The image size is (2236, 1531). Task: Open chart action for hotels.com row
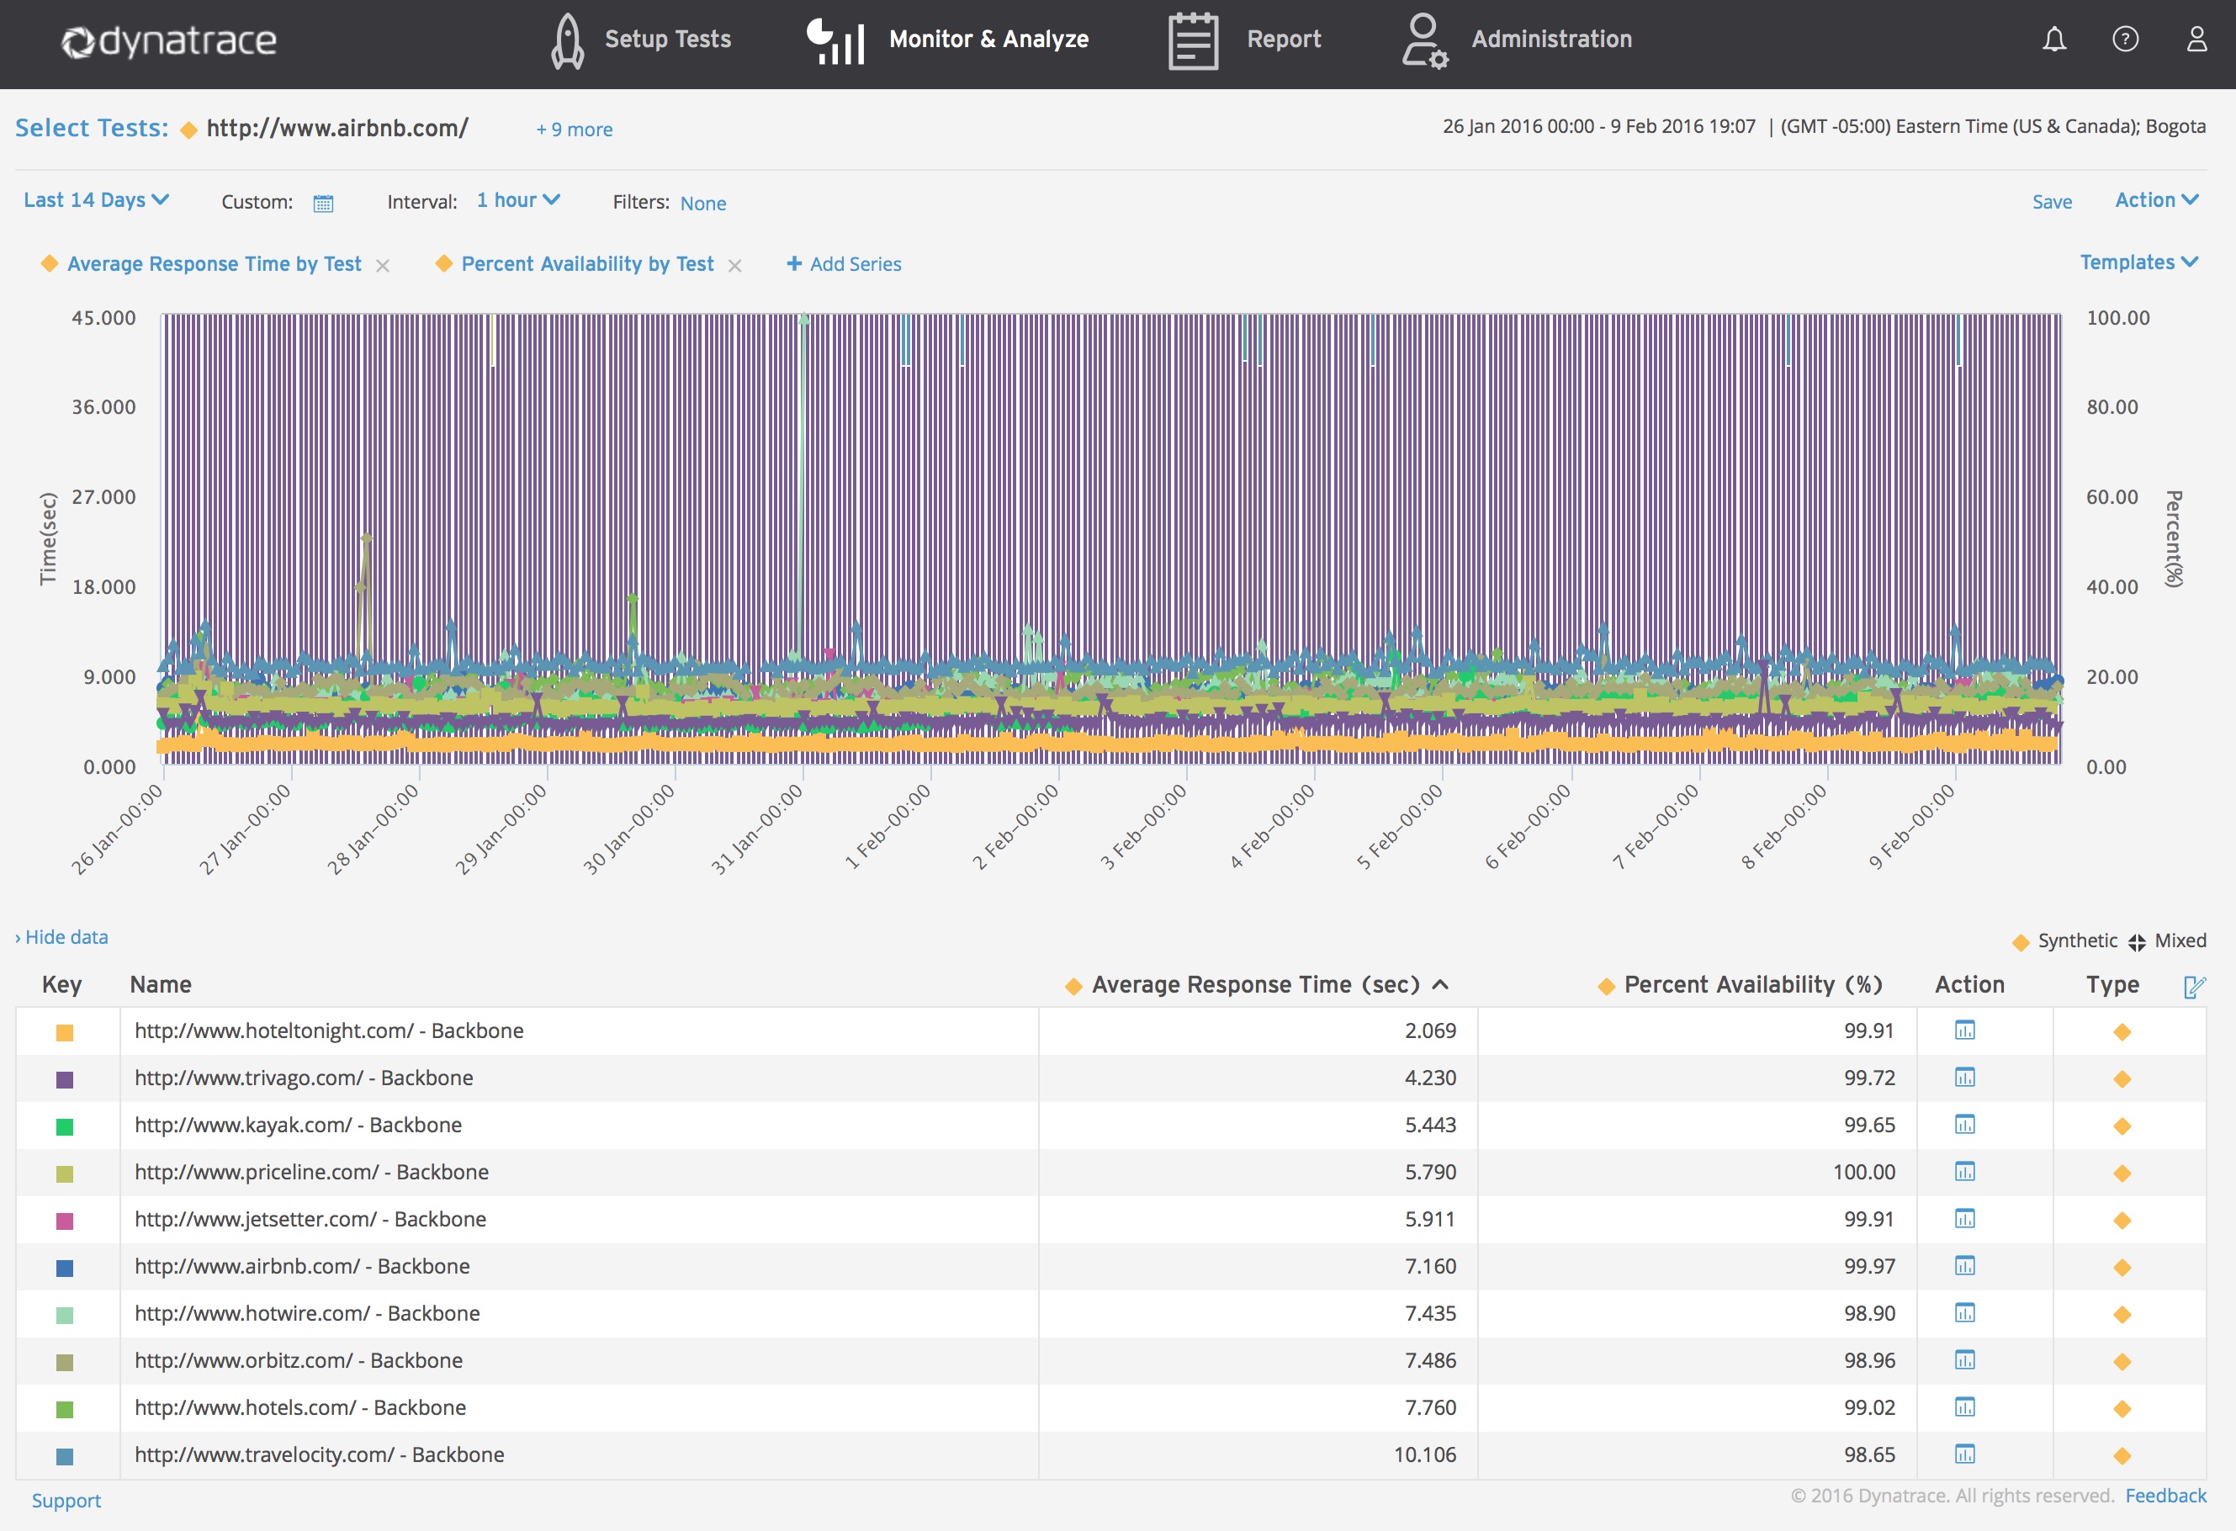click(1964, 1408)
